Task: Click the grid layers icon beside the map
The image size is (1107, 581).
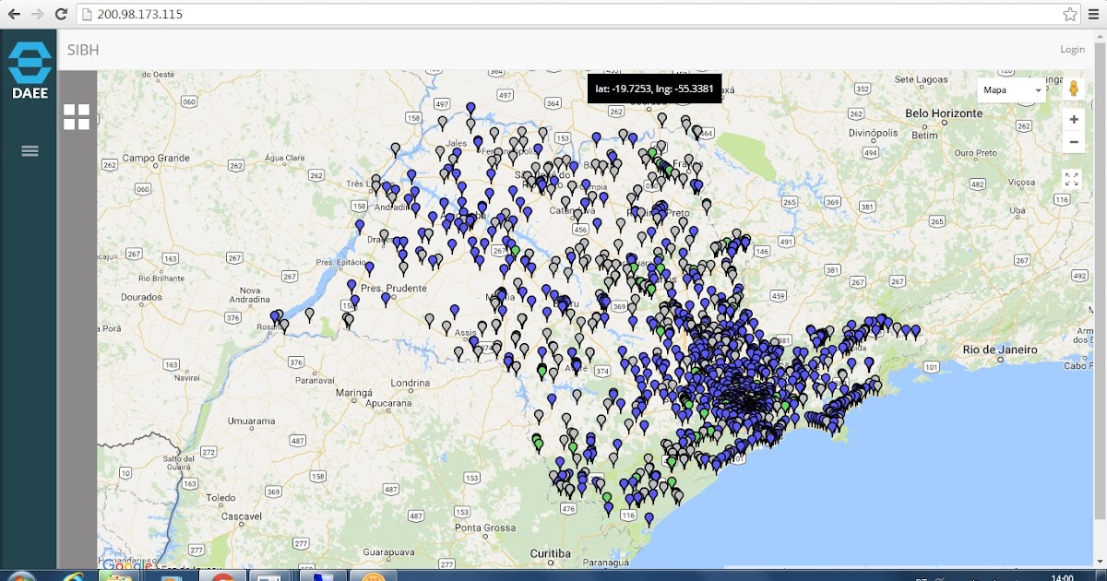Action: click(x=77, y=117)
